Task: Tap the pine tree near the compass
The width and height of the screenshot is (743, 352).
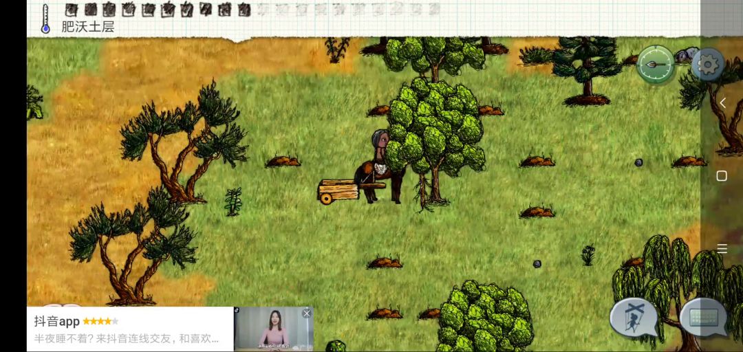Action: coord(587,71)
